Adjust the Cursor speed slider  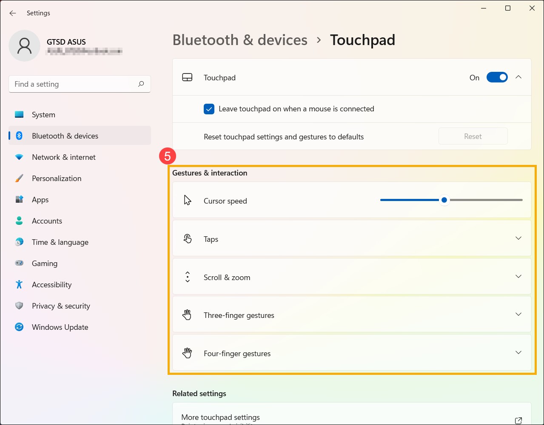click(444, 200)
